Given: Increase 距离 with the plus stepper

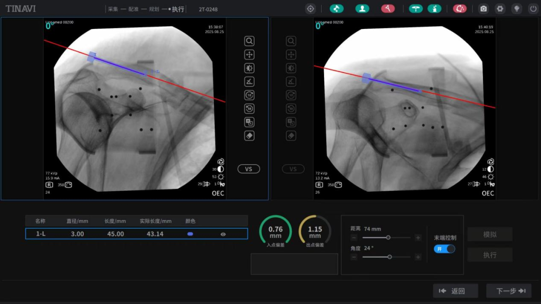Looking at the screenshot, I should [x=418, y=237].
